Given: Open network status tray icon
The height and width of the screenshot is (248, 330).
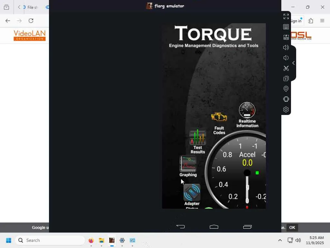Looking at the screenshot, I should pos(290,240).
